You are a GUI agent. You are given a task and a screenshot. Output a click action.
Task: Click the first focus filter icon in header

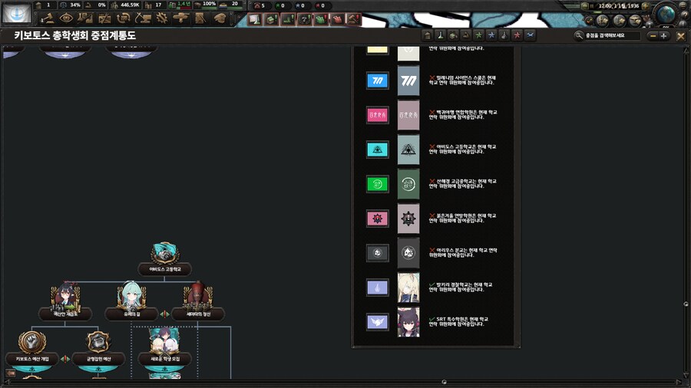(427, 35)
